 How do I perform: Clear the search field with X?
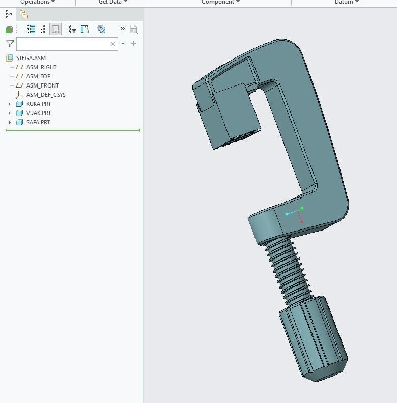point(113,44)
